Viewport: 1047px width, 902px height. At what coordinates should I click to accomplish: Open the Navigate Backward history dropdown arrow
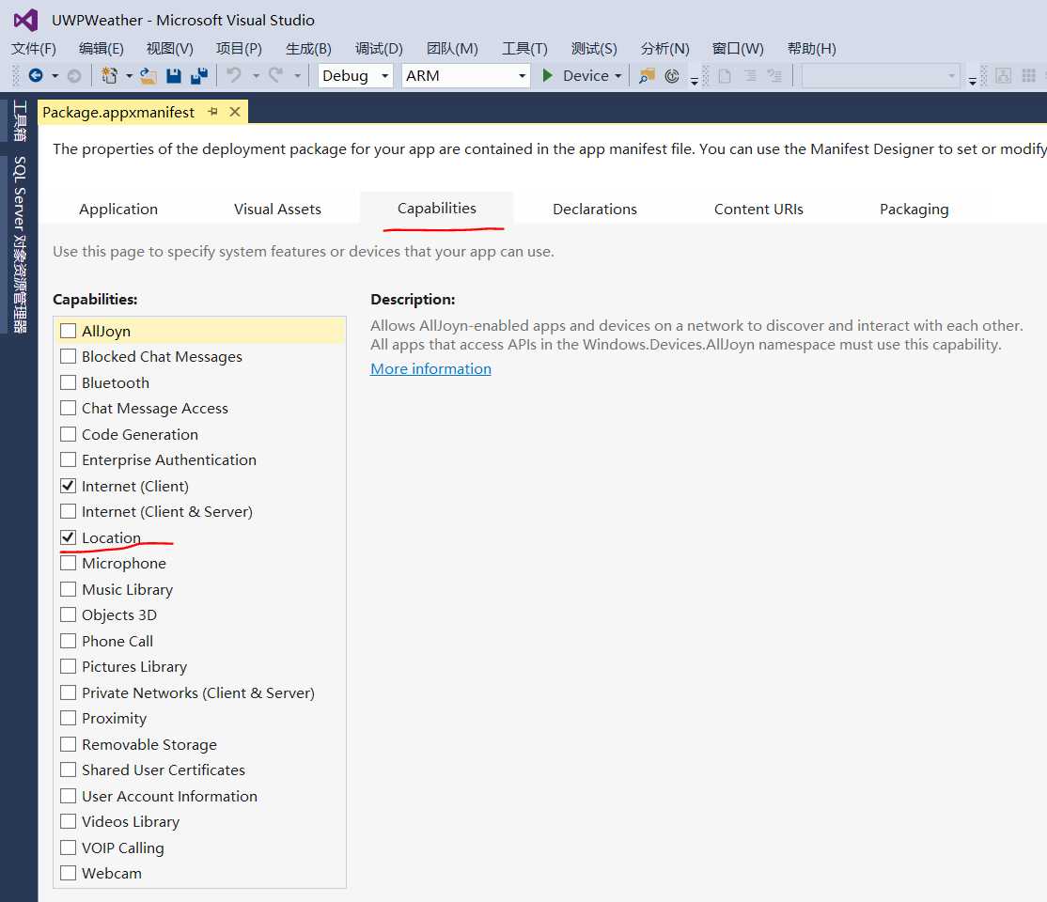(x=55, y=76)
